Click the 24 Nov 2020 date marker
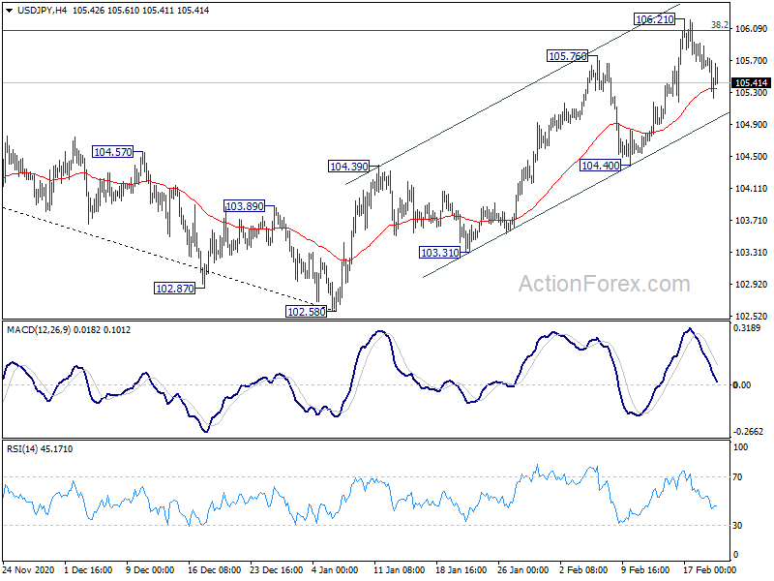Viewport: 774px width, 581px height. [28, 569]
